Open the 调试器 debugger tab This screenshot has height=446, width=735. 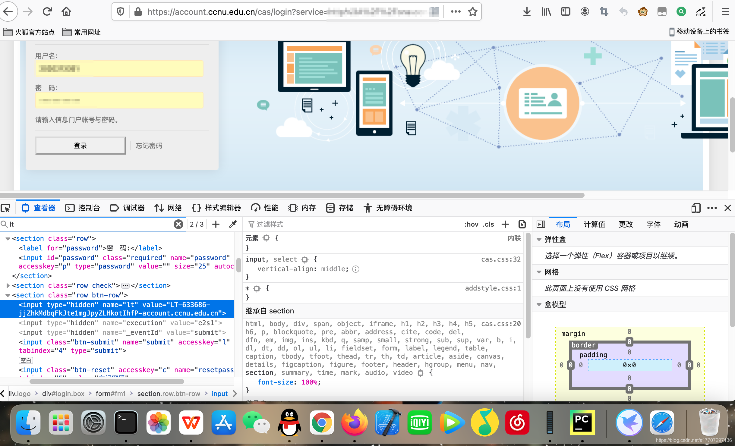pyautogui.click(x=127, y=208)
